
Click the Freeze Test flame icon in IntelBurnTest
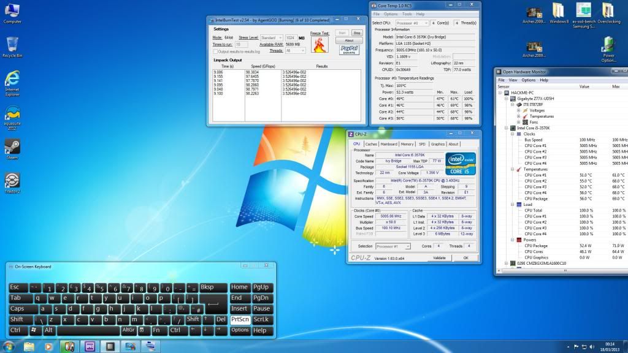[319, 44]
